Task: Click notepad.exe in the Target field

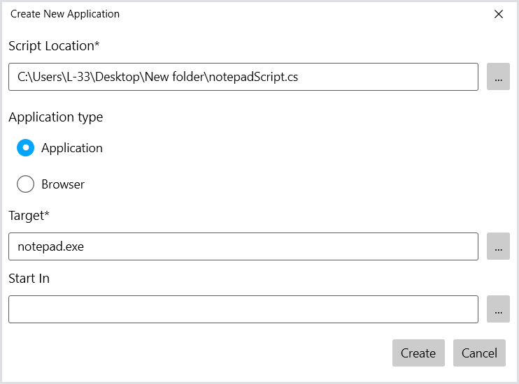Action: [x=50, y=246]
